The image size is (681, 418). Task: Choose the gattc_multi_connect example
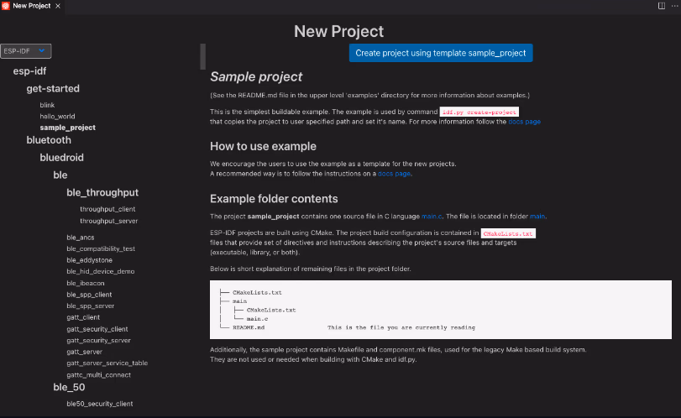(98, 374)
